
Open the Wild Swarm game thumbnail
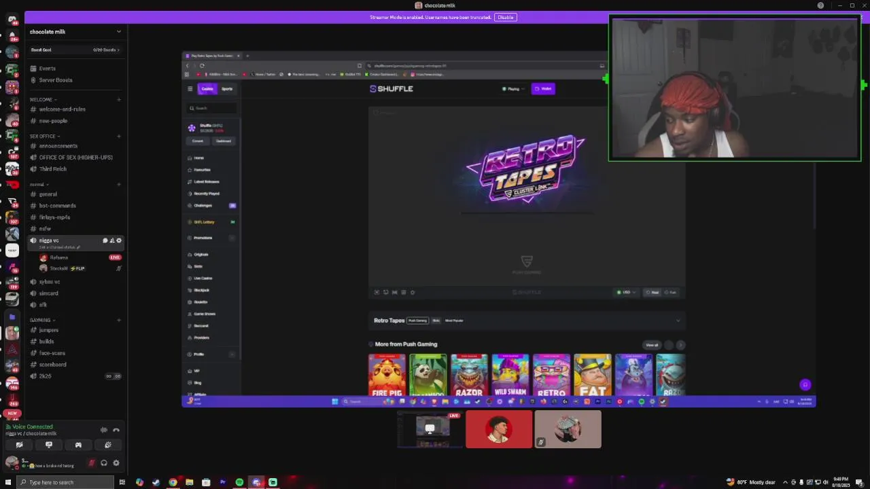[x=510, y=375]
